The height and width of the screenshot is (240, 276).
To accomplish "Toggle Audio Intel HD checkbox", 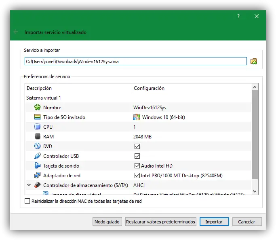I will (137, 166).
